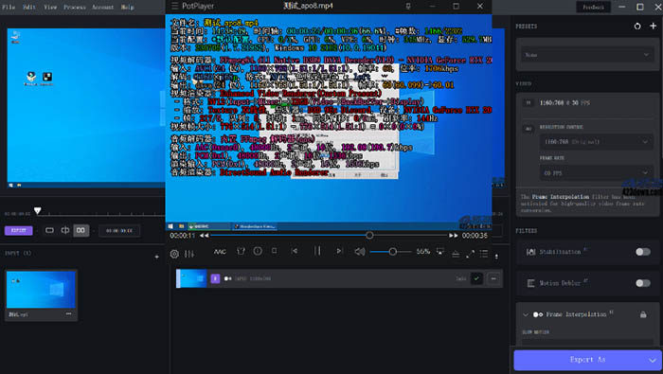Click PotPlayer cast-to-screen icon
Screen dimensions: 663x374
point(440,252)
